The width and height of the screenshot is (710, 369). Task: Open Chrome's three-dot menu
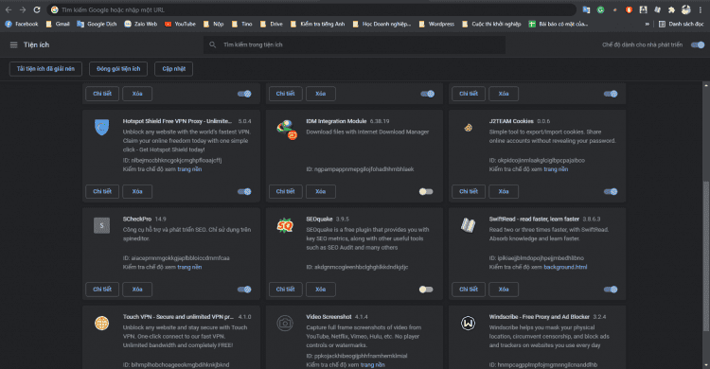(x=700, y=9)
